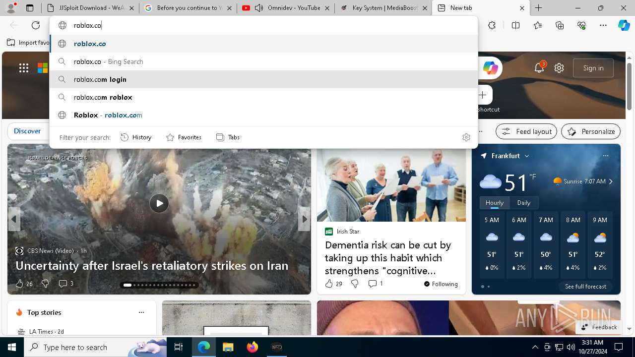Dislike the Israel strikes news story
Screen dimensions: 635x357
pos(45,284)
